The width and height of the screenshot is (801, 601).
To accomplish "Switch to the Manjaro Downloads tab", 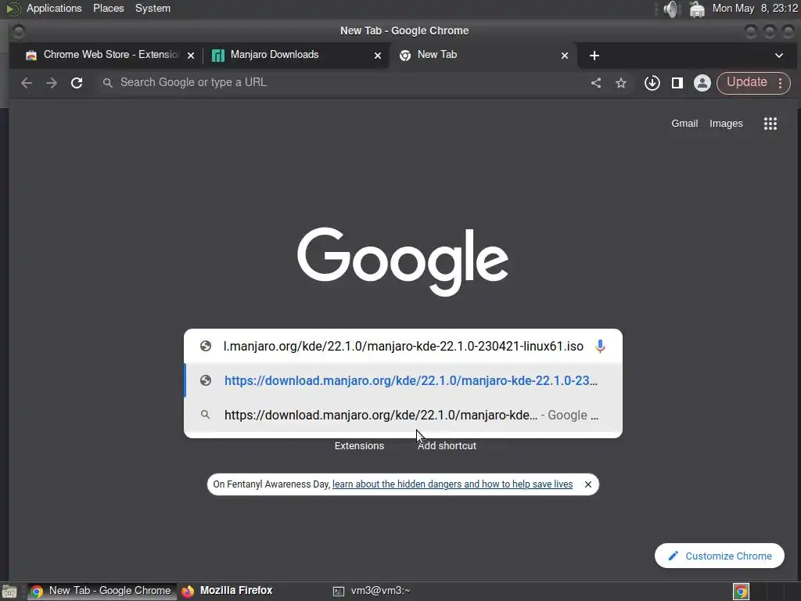I will [296, 55].
